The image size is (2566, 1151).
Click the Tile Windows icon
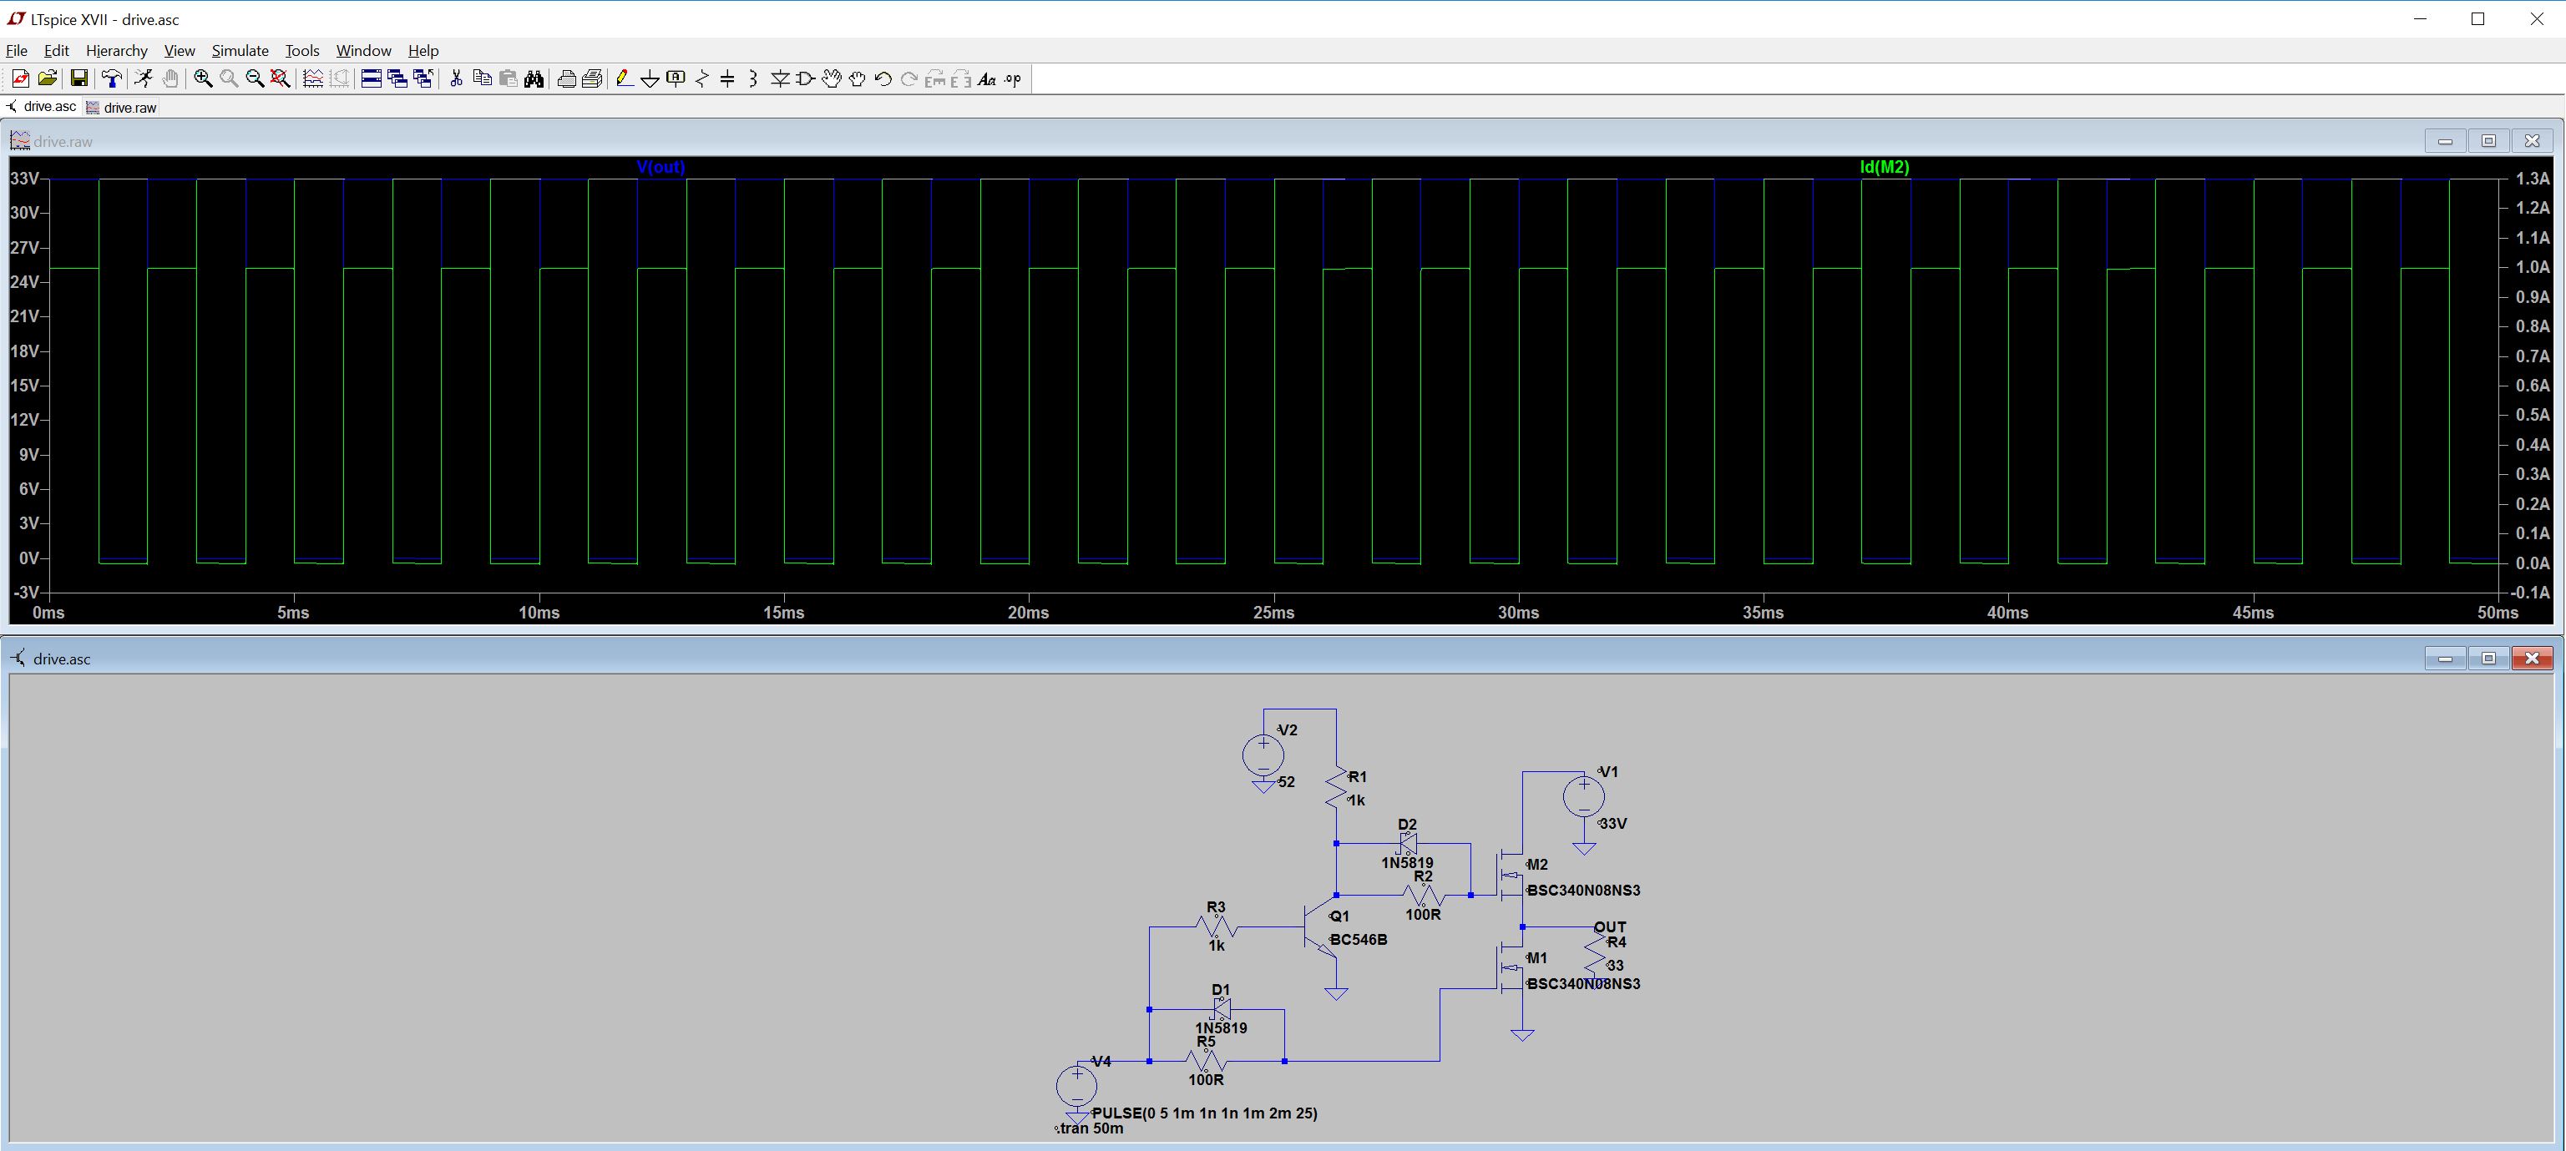point(372,78)
